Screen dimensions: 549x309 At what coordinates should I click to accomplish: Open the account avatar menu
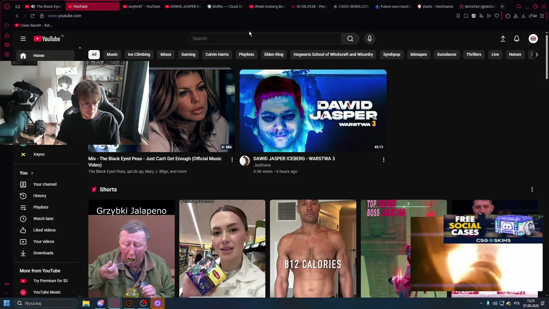[x=533, y=39]
